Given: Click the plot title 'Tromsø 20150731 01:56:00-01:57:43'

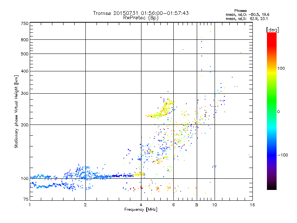Looking at the screenshot, I should pyautogui.click(x=141, y=13).
